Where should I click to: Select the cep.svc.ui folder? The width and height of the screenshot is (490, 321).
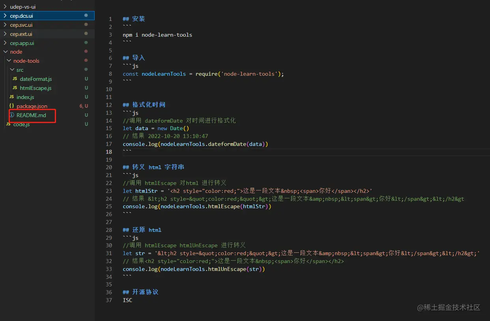(21, 25)
